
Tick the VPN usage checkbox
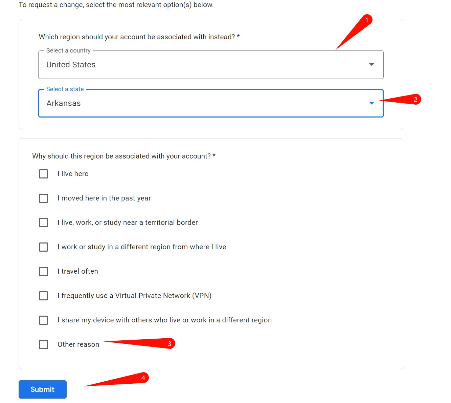click(44, 296)
